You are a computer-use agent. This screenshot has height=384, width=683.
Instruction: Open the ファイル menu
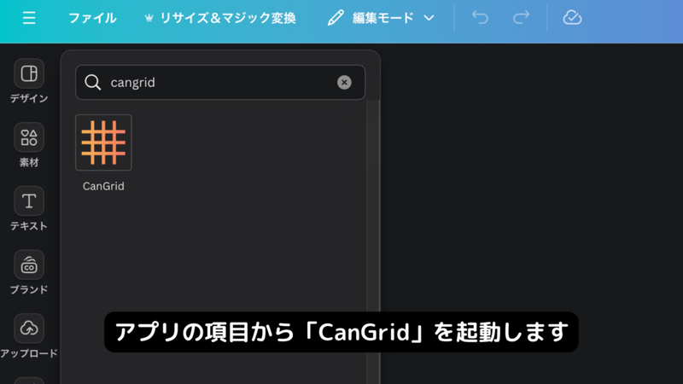pyautogui.click(x=92, y=18)
